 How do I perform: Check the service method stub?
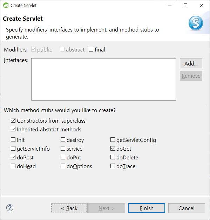point(63,149)
